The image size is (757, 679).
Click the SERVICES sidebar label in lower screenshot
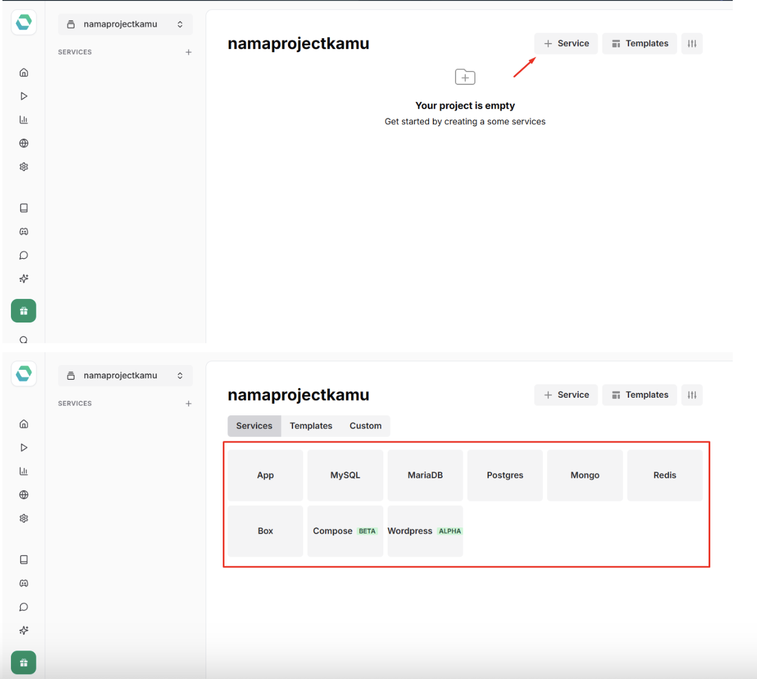click(75, 404)
